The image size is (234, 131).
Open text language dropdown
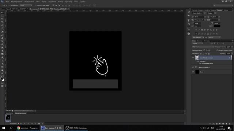(x=198, y=37)
